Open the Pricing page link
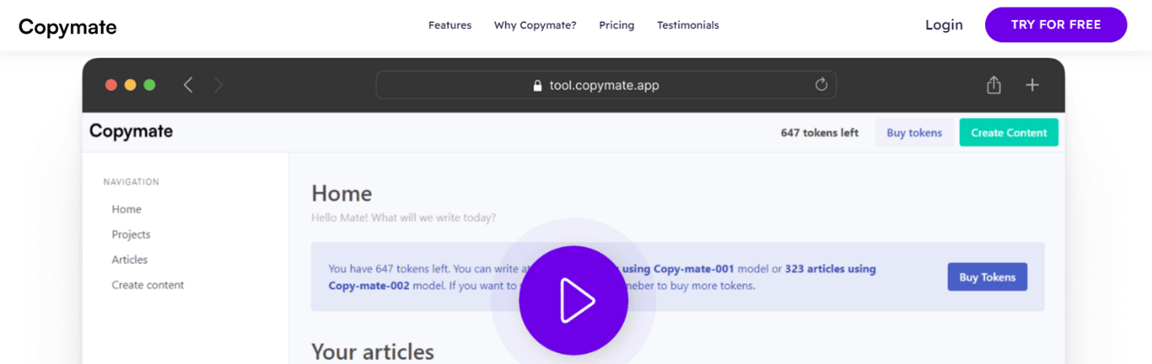This screenshot has height=364, width=1152. (616, 25)
